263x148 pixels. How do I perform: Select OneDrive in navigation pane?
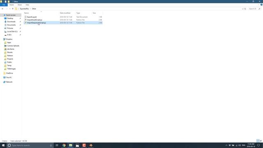tap(9, 73)
